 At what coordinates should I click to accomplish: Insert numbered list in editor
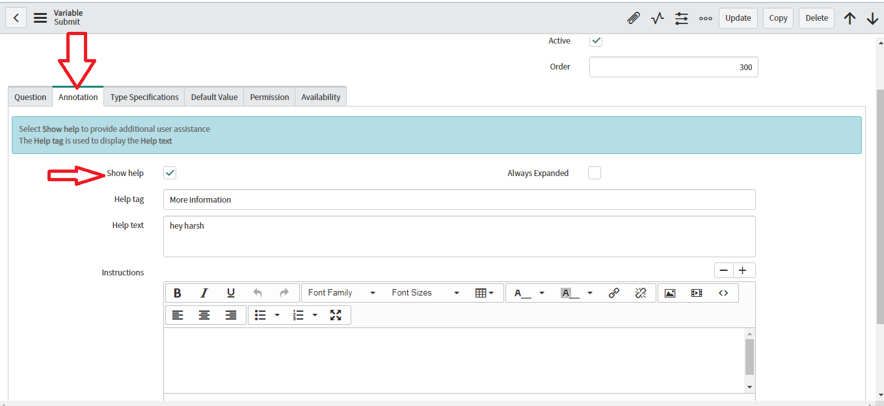[299, 315]
